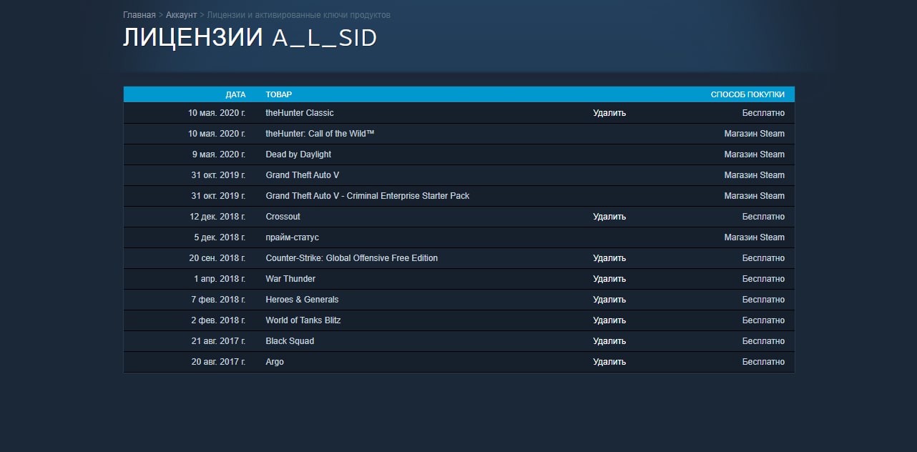Click Удалить for Counter-Strike: Global Offensive Free Edition
This screenshot has width=917, height=452.
(x=609, y=258)
